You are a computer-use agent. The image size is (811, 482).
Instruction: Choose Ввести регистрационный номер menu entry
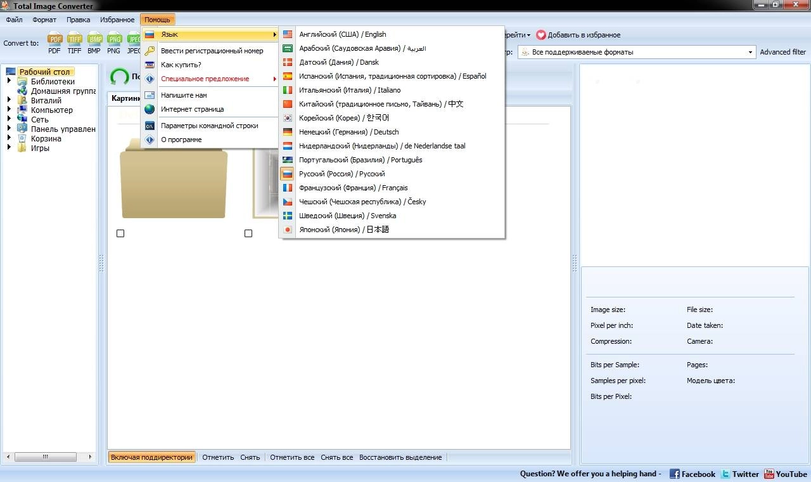(212, 51)
